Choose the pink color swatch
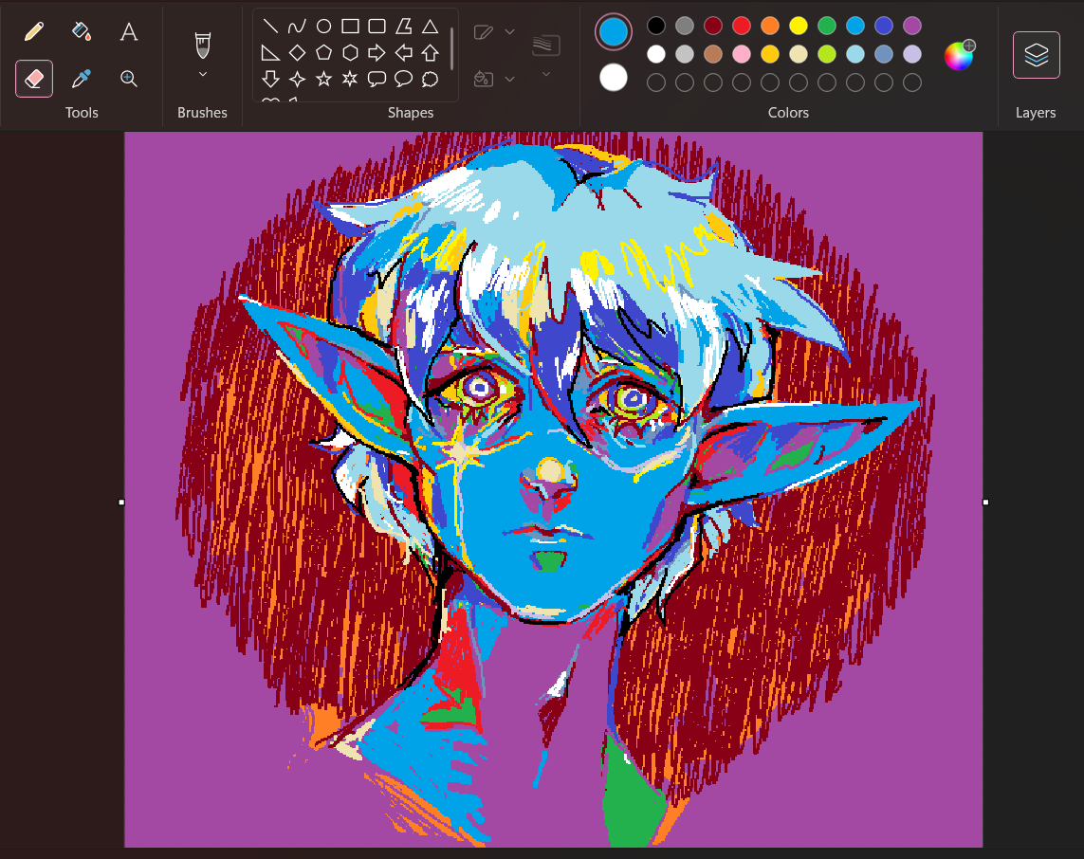The image size is (1084, 859). point(741,54)
